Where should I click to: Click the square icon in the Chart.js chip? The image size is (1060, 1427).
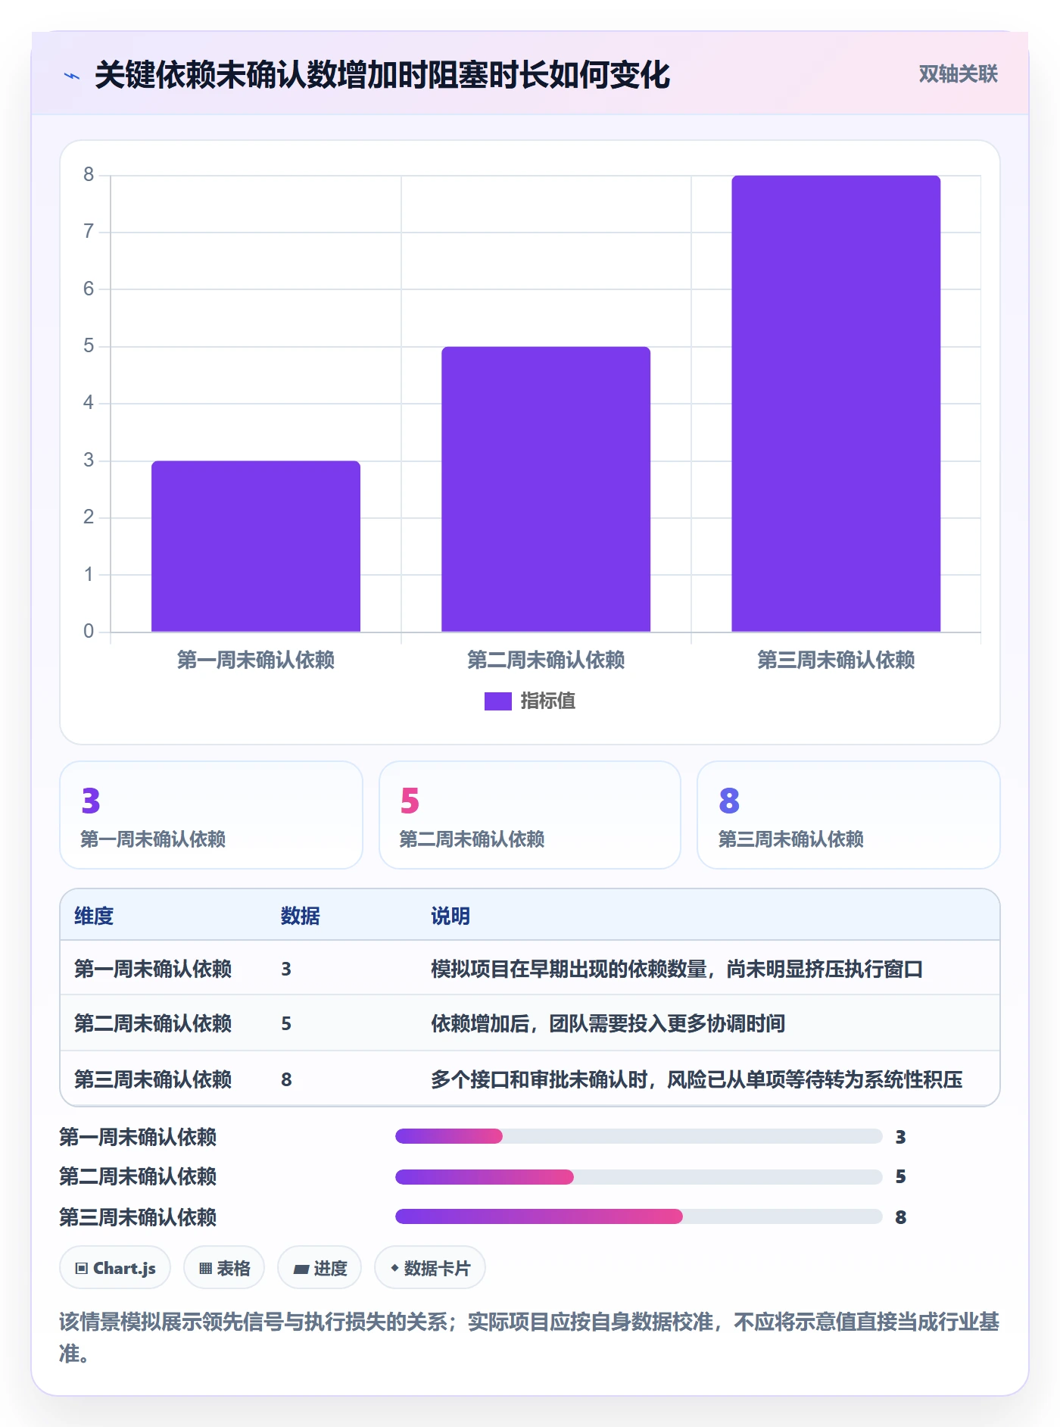point(82,1269)
